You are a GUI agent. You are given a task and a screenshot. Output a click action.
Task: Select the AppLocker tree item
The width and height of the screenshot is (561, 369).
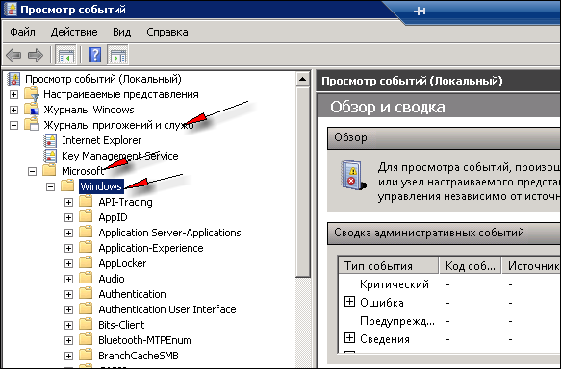(x=122, y=263)
